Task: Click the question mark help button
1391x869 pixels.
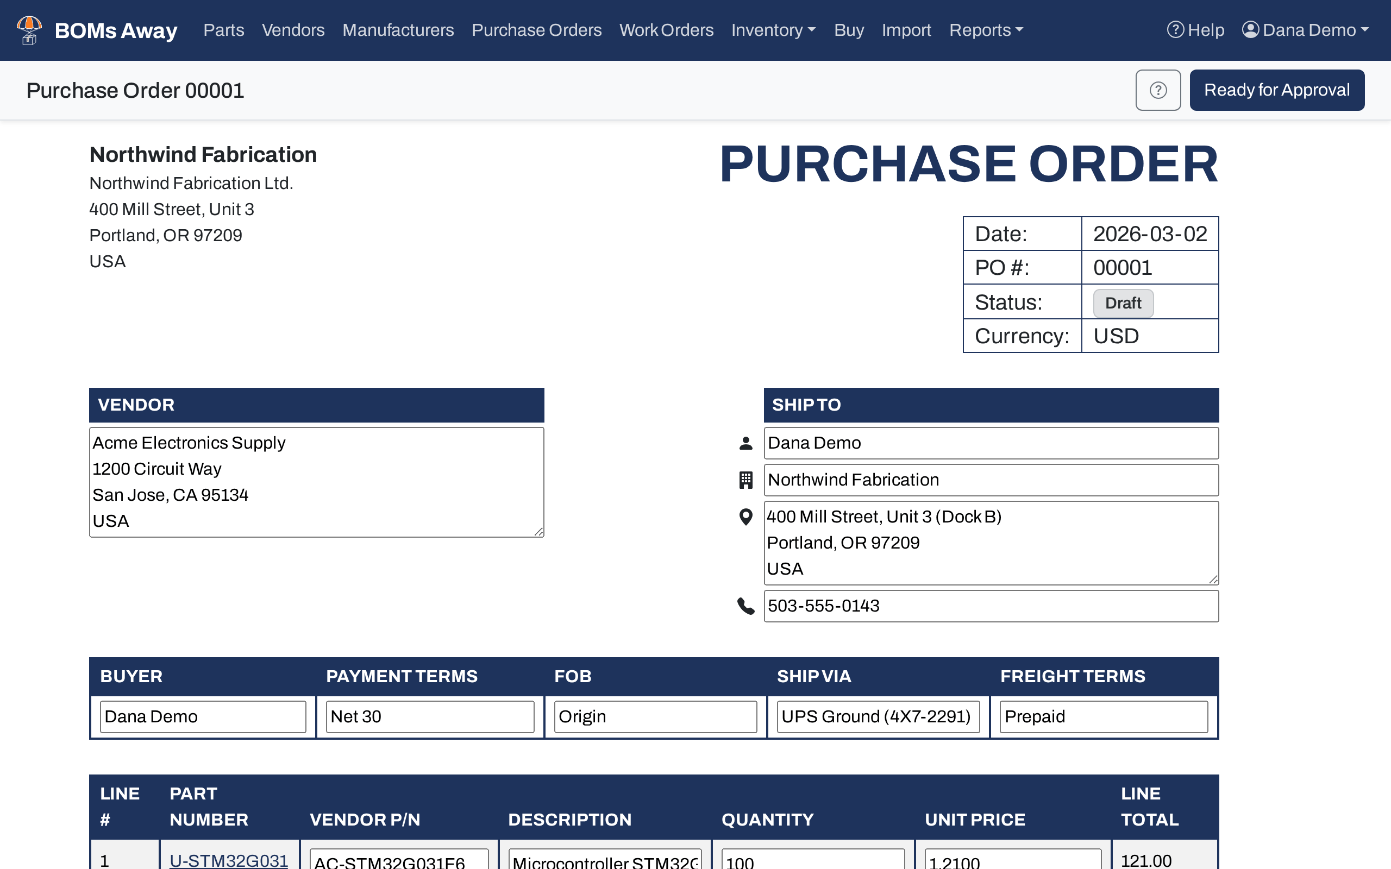Action: [1158, 90]
